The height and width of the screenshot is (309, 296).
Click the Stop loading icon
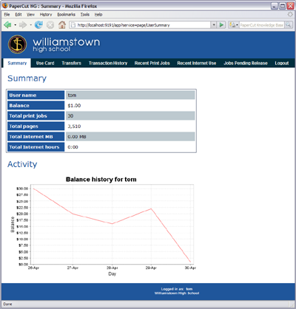(50, 25)
